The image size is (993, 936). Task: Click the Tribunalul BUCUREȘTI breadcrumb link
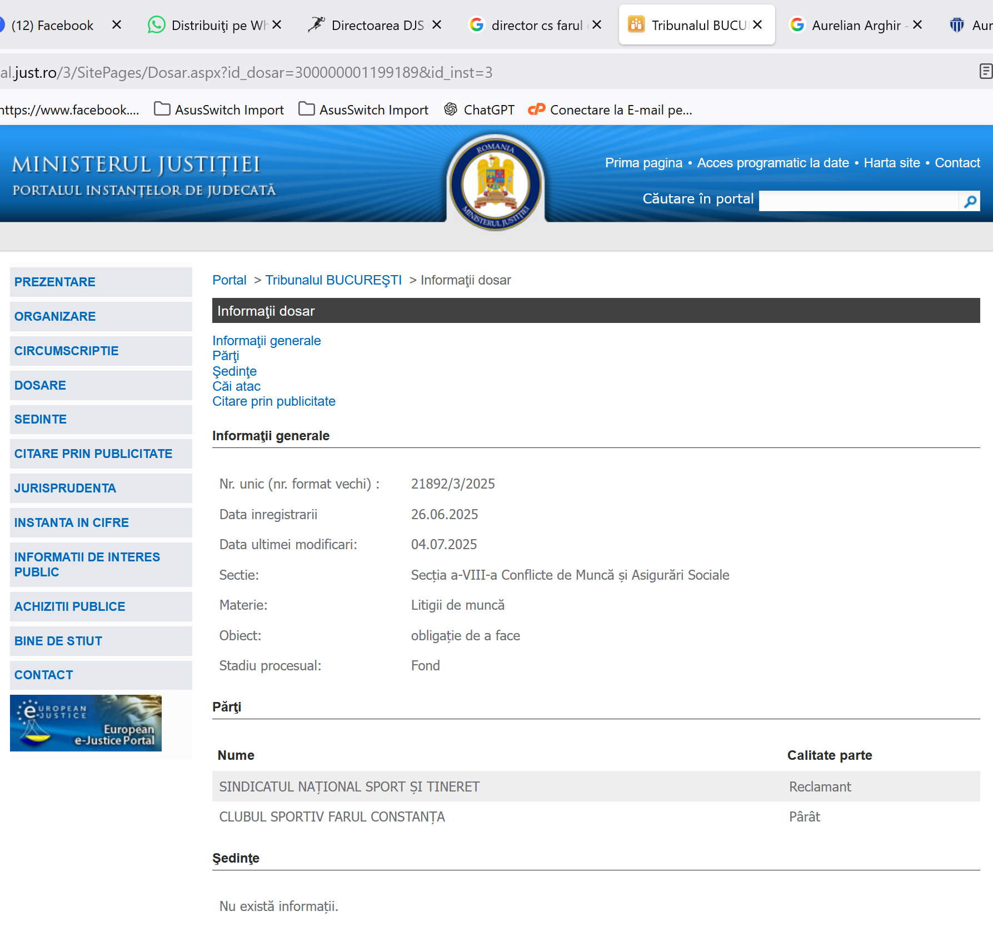point(333,280)
